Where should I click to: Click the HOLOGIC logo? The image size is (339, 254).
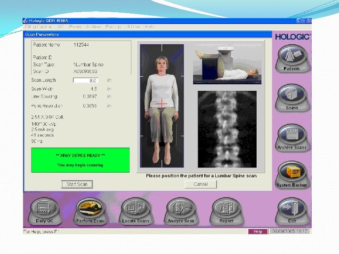tap(292, 37)
